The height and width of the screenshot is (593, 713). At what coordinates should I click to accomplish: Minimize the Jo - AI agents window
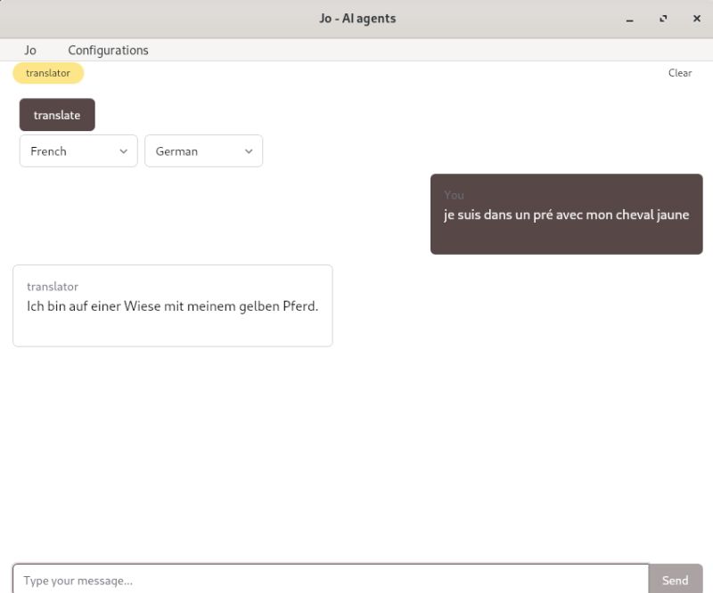pos(630,19)
